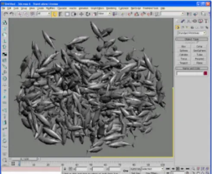Viewport: 212px width, 174px height.
Task: Toggle the Selection Lock padlock
Action: 65,169
